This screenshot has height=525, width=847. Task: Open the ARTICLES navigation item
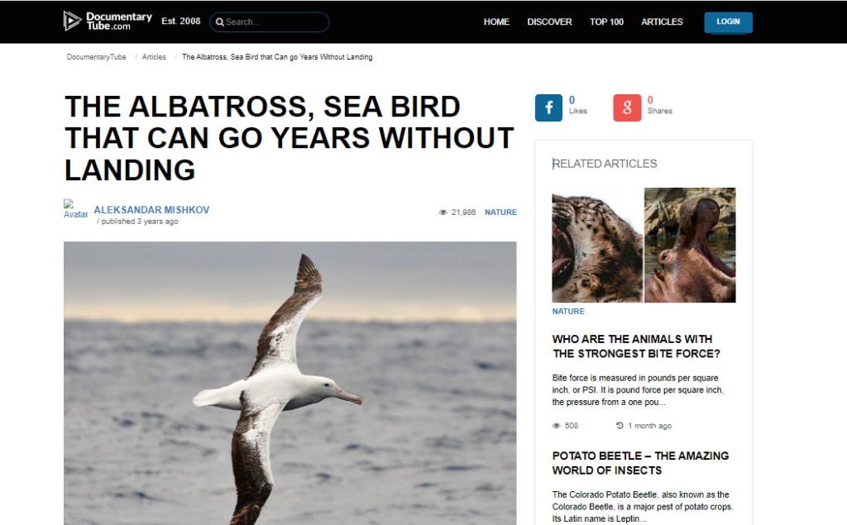pyautogui.click(x=662, y=21)
